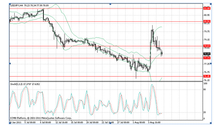Click the Stoch(5,3,3) indicator label
This screenshot has height=131, width=220.
pos(18,84)
